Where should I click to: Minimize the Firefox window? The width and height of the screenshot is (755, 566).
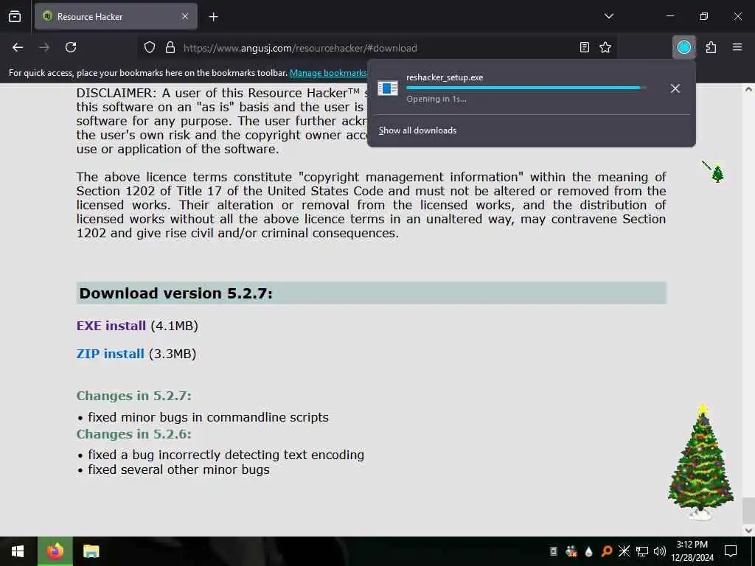(669, 16)
